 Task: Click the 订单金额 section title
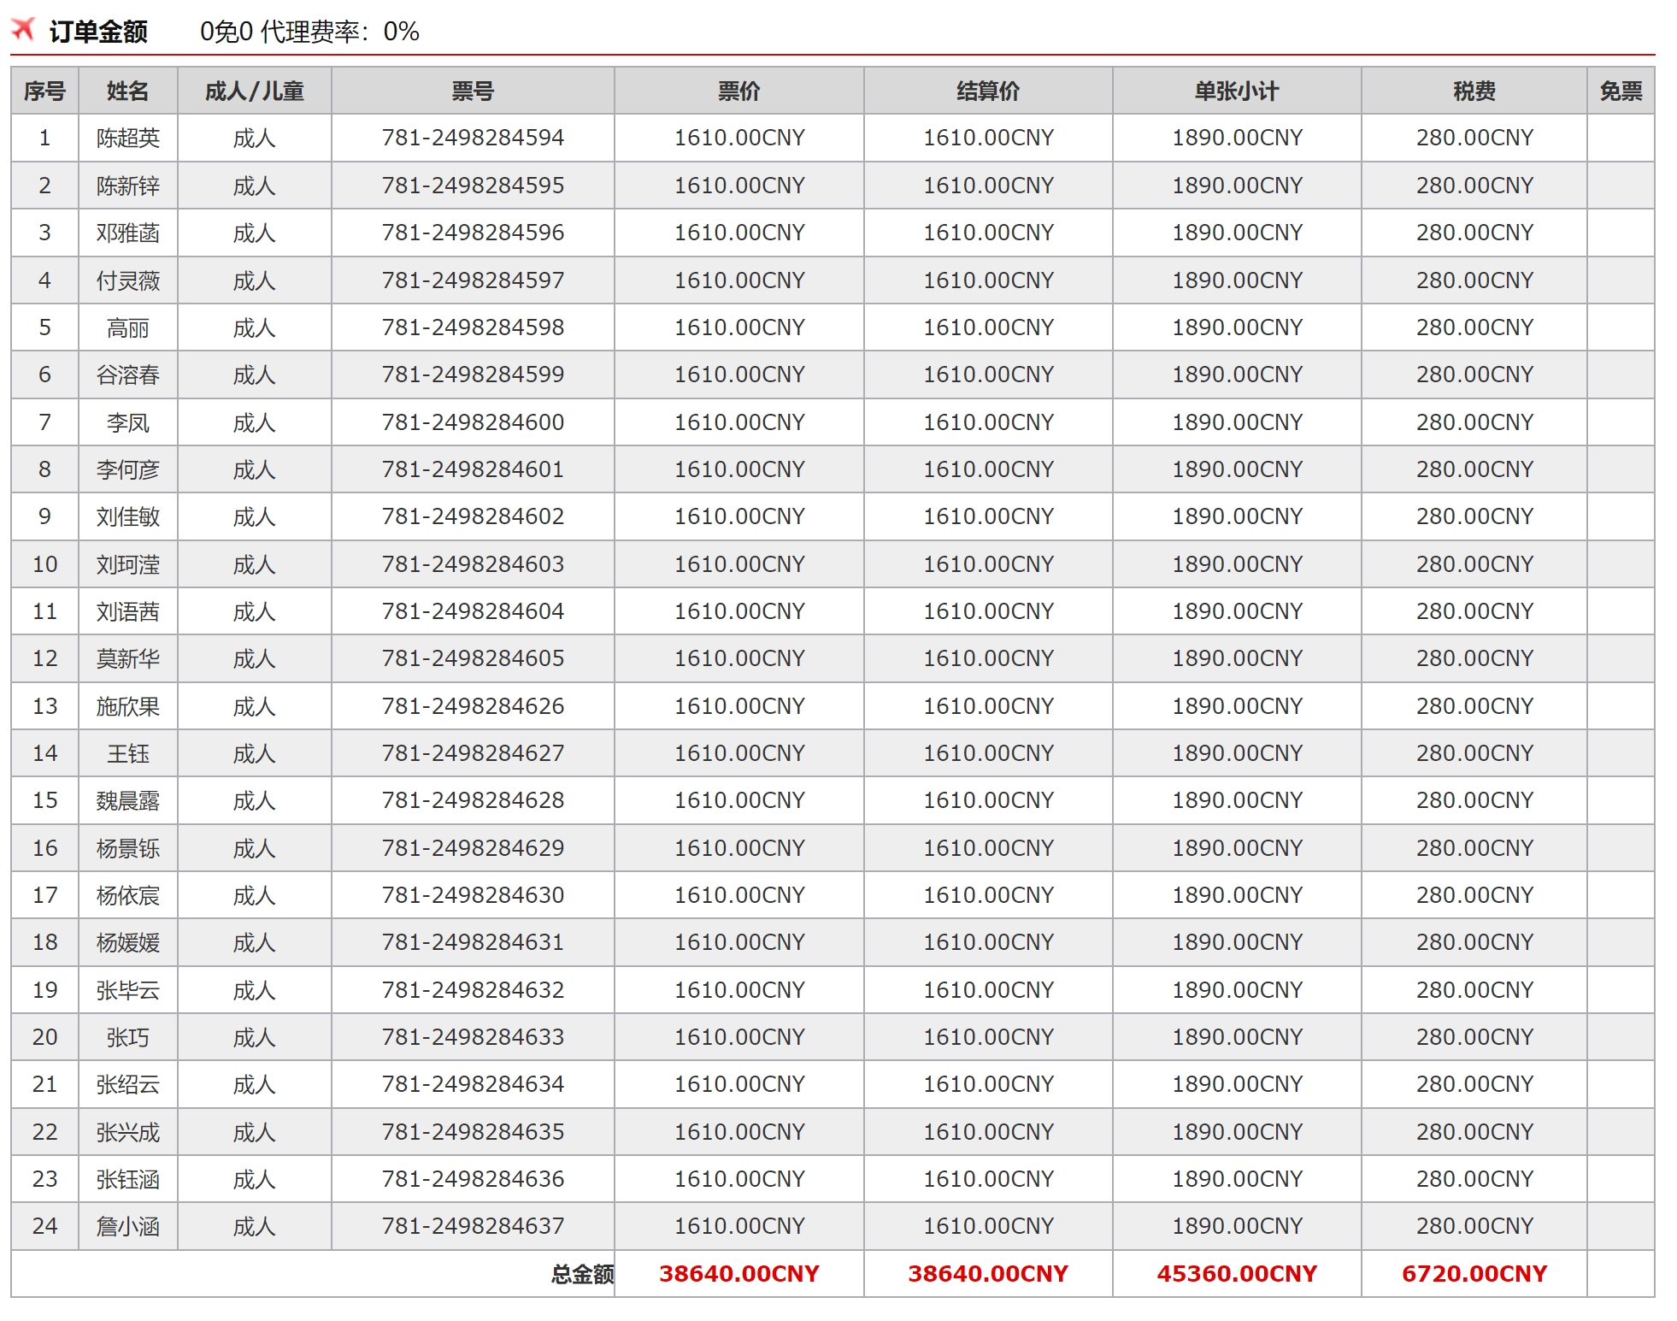(x=98, y=32)
